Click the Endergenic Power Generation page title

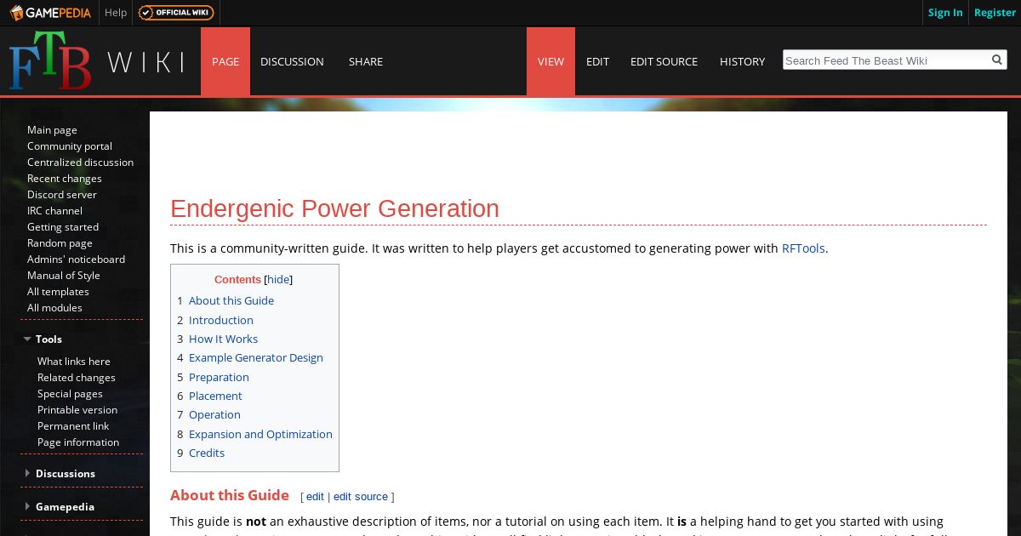tap(334, 208)
